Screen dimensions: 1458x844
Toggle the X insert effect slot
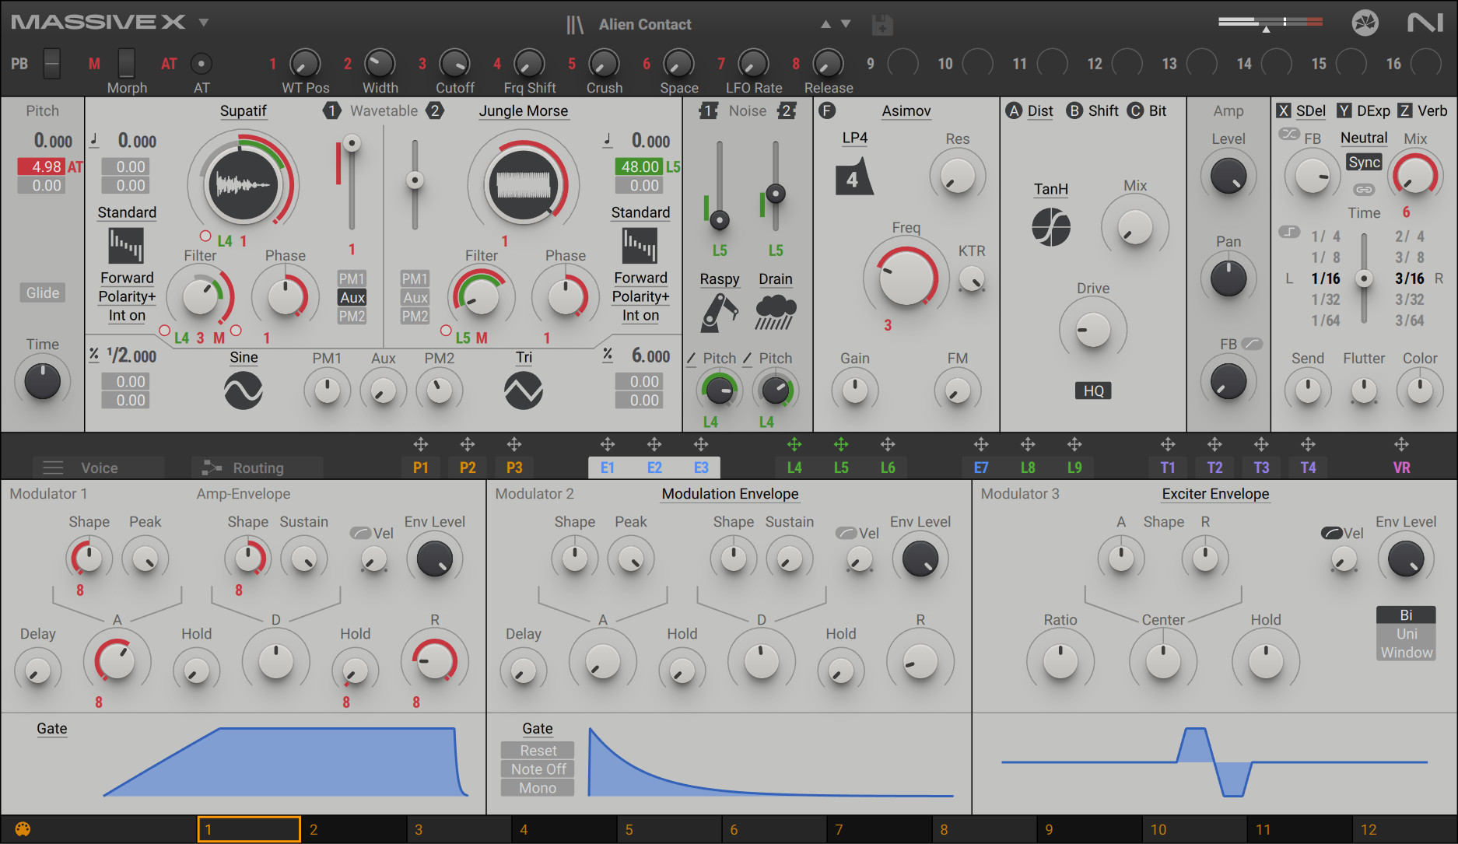tap(1283, 111)
